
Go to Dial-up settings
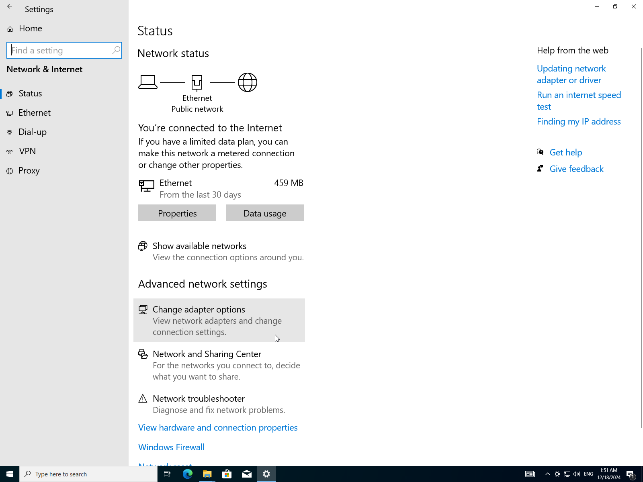pyautogui.click(x=33, y=132)
